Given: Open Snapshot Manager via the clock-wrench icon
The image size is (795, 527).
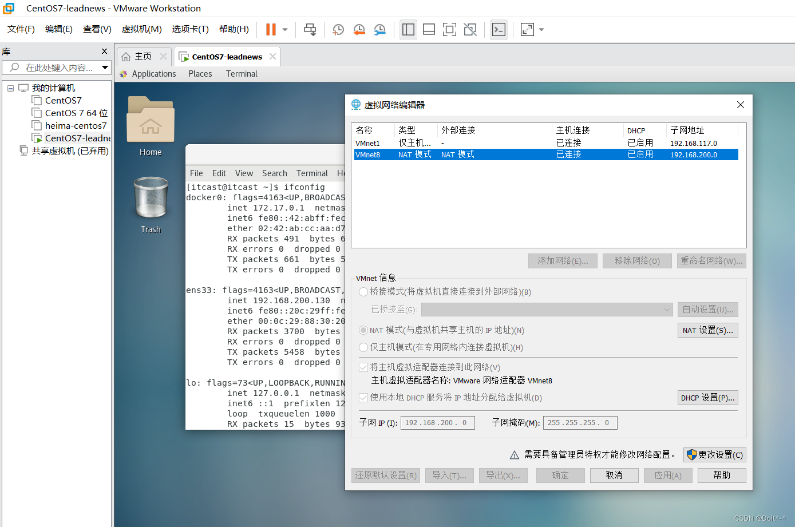Looking at the screenshot, I should (379, 29).
